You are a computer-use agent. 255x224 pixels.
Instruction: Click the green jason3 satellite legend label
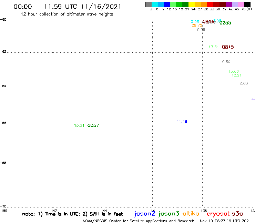[x=169, y=214]
